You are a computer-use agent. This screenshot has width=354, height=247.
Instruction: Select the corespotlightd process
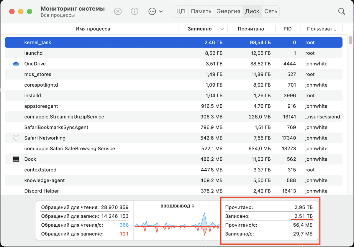(x=41, y=85)
